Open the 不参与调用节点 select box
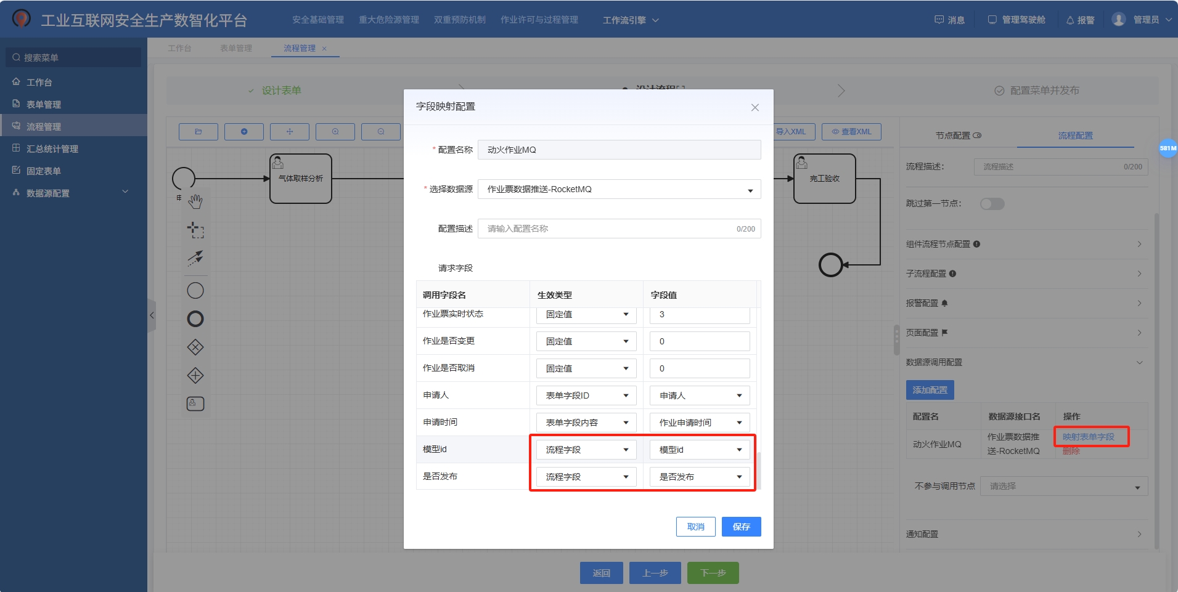1178x592 pixels. coord(1064,486)
